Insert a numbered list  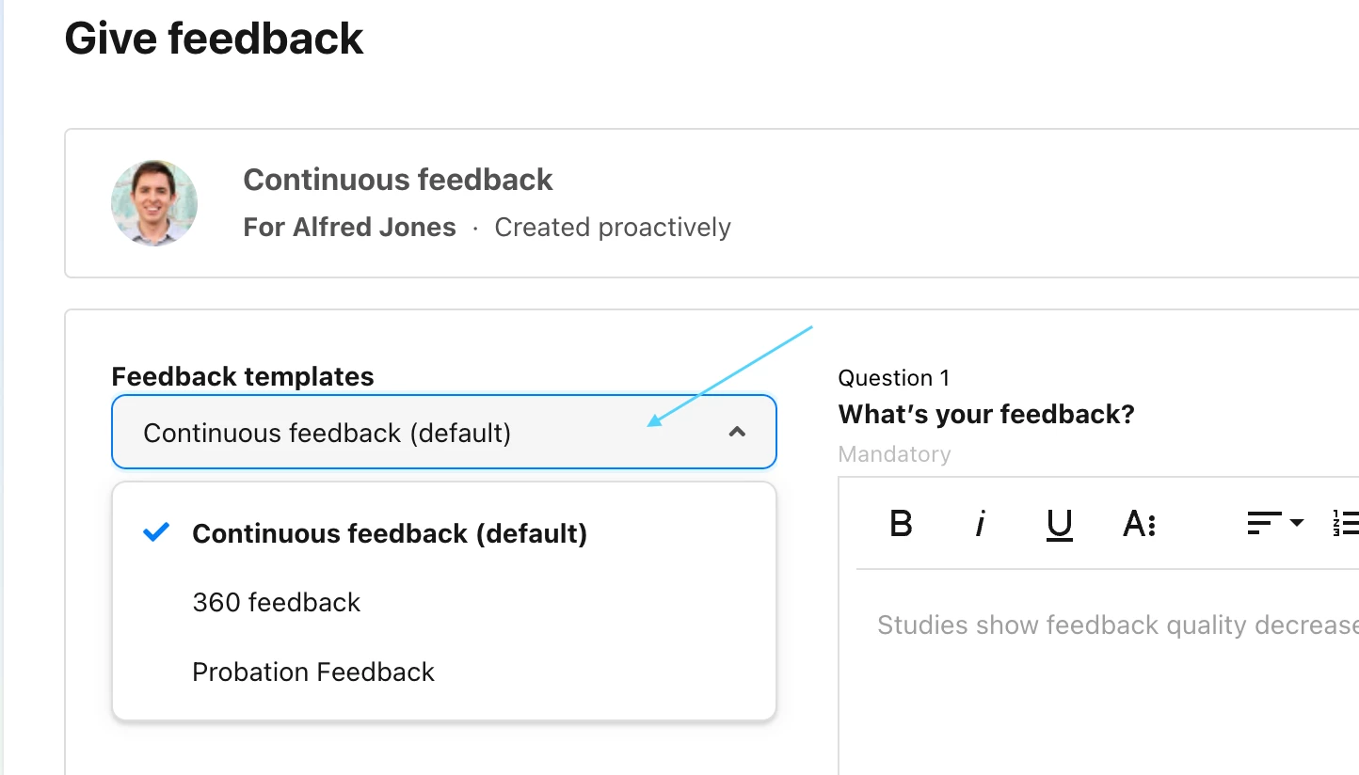(1346, 523)
